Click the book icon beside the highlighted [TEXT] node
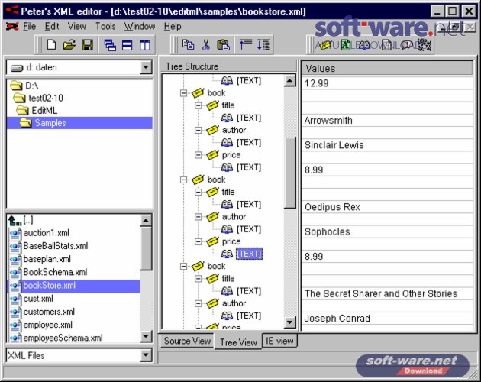Image resolution: width=481 pixels, height=382 pixels. coord(227,254)
